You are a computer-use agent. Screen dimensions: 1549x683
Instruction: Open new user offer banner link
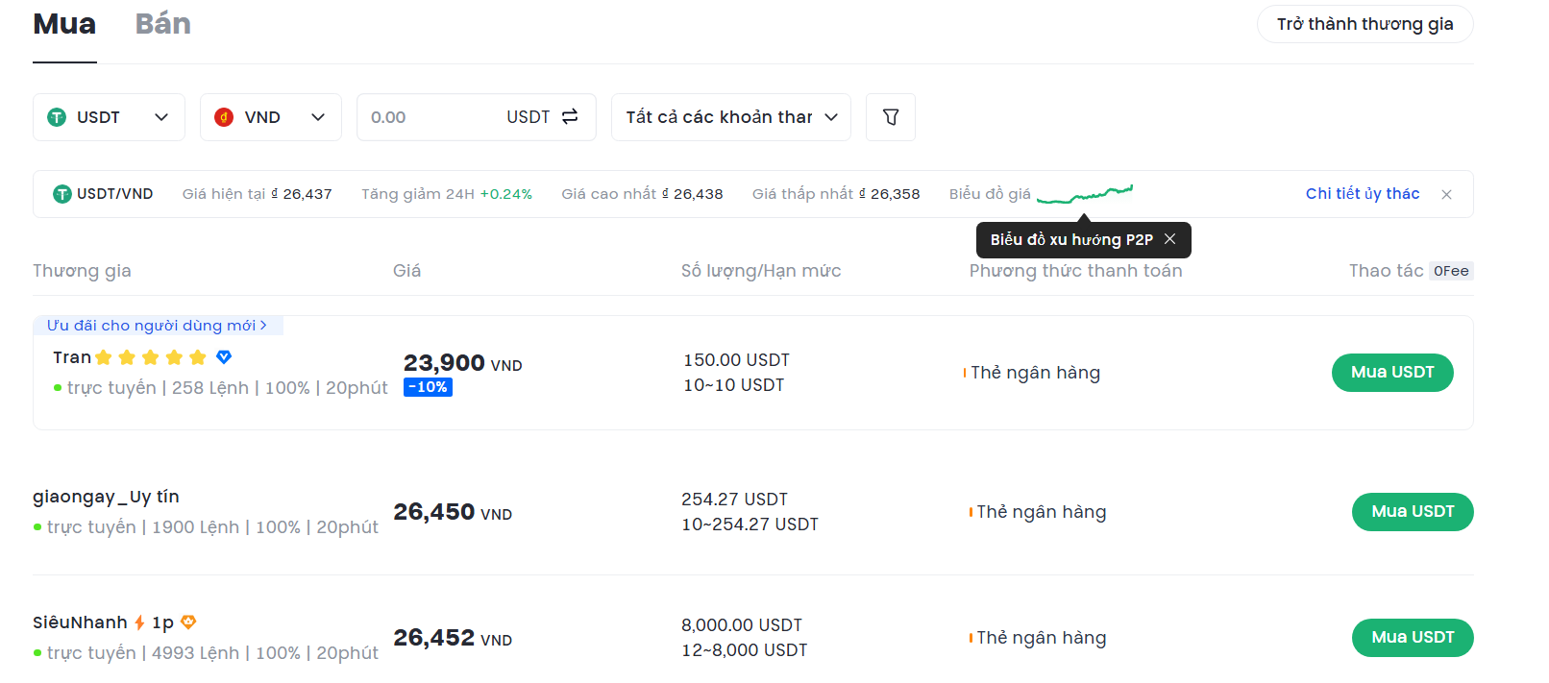click(157, 326)
